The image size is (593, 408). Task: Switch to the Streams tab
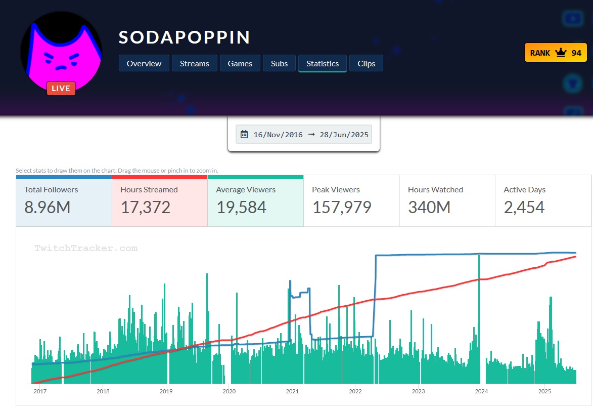195,63
